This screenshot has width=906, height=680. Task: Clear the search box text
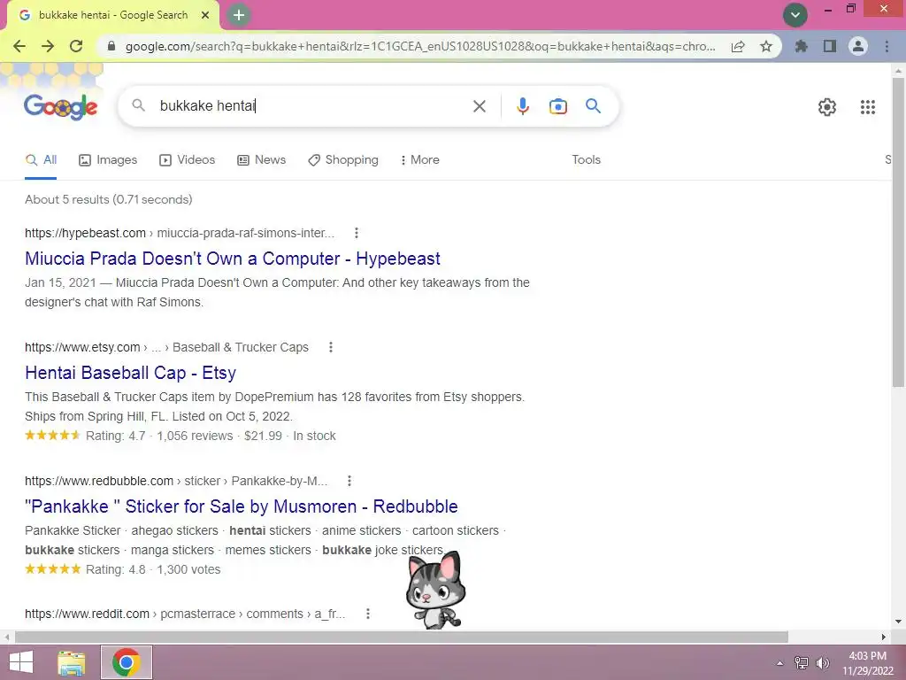click(x=479, y=106)
